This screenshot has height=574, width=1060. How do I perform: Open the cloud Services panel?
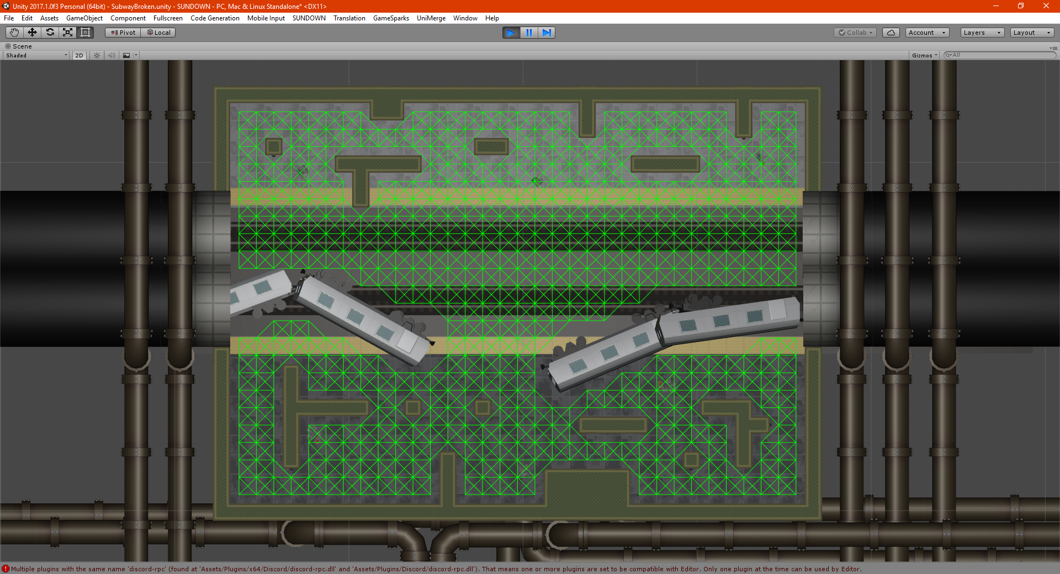point(891,33)
